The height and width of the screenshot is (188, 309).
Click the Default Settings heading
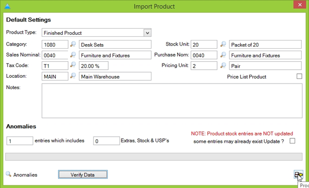click(x=28, y=19)
